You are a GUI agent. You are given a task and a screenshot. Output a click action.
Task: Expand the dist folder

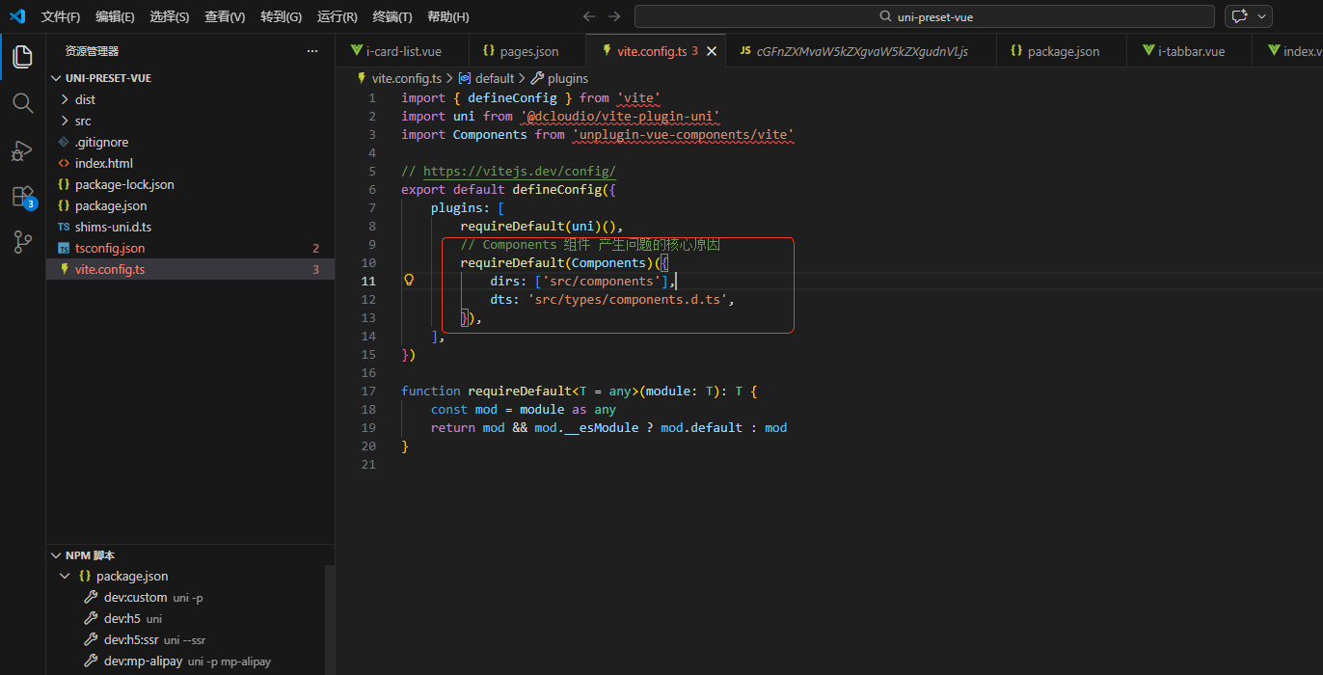tap(85, 99)
